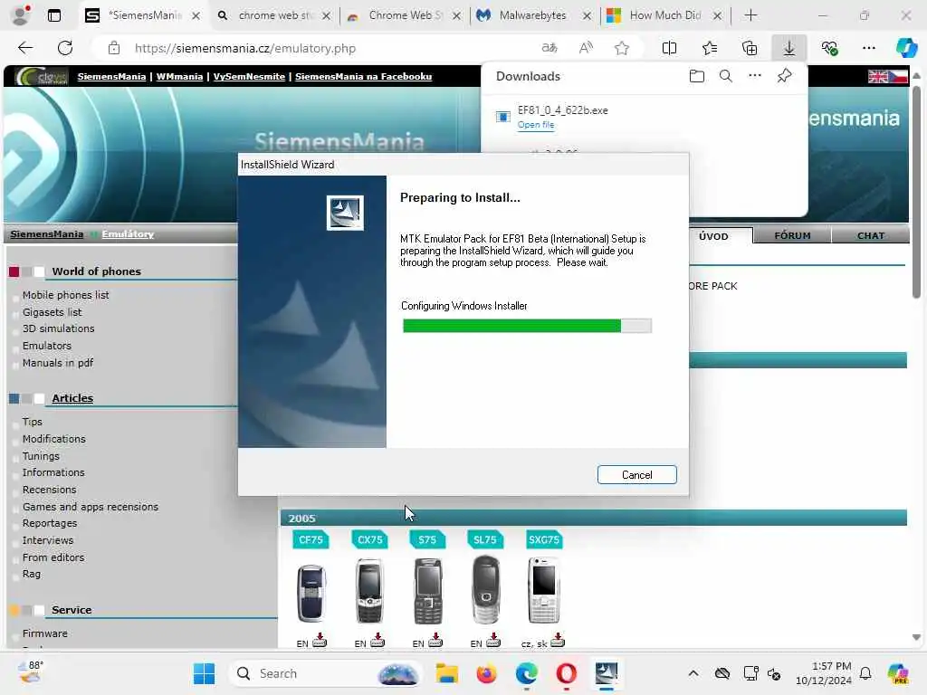Open the Favorites list icon

point(710,48)
